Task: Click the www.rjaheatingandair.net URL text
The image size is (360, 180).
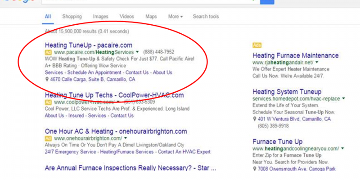Action: [x=283, y=62]
